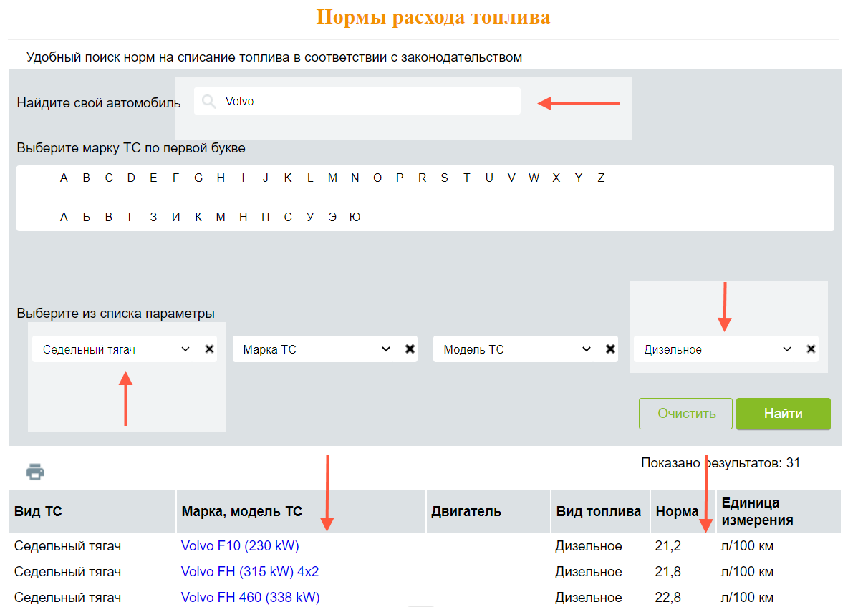The image size is (858, 607).
Task: Open the Volvo FH 460 (338 kW) link
Action: [250, 597]
